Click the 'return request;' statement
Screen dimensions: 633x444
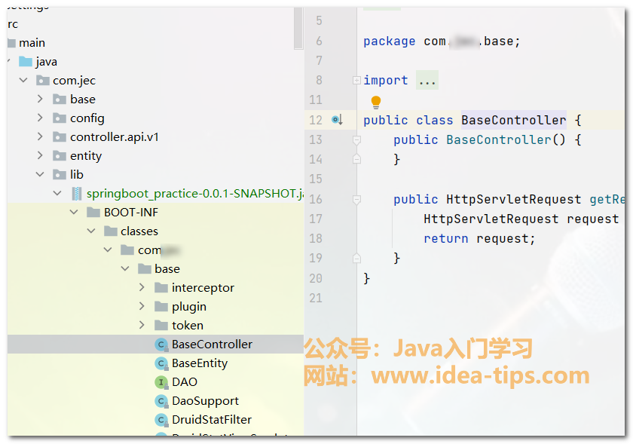pos(479,239)
